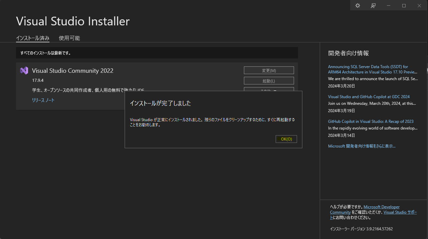Expand the その他 dropdown

[269, 90]
